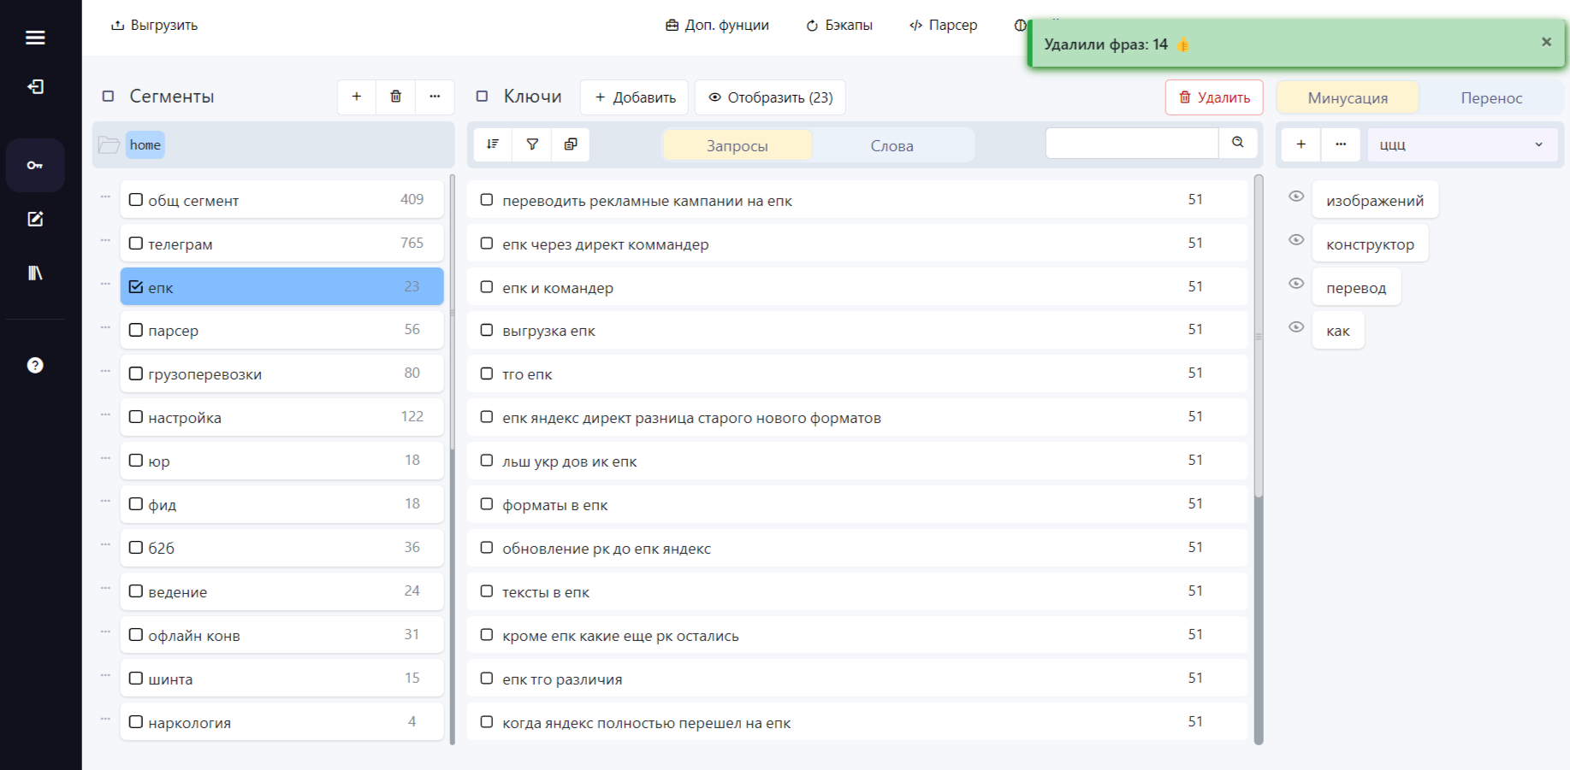Screen dimensions: 1570x770
Task: Click the keys search input field
Action: (x=1131, y=143)
